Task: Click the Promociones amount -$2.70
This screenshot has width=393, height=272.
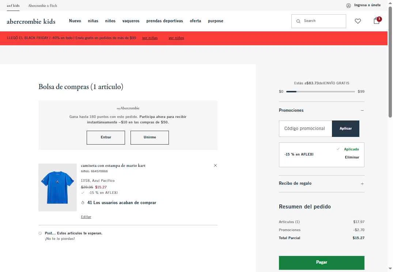Action: [x=359, y=230]
